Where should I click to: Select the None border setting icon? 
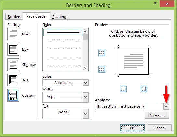tap(13, 34)
